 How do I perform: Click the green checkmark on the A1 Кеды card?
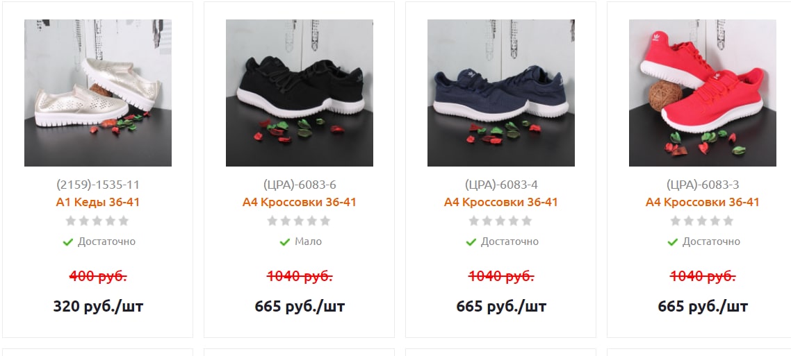[x=67, y=242]
